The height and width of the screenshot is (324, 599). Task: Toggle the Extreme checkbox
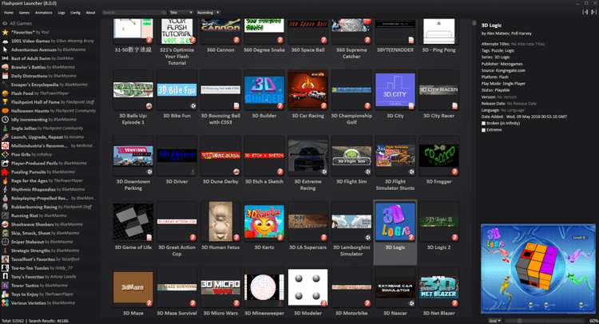click(x=484, y=130)
